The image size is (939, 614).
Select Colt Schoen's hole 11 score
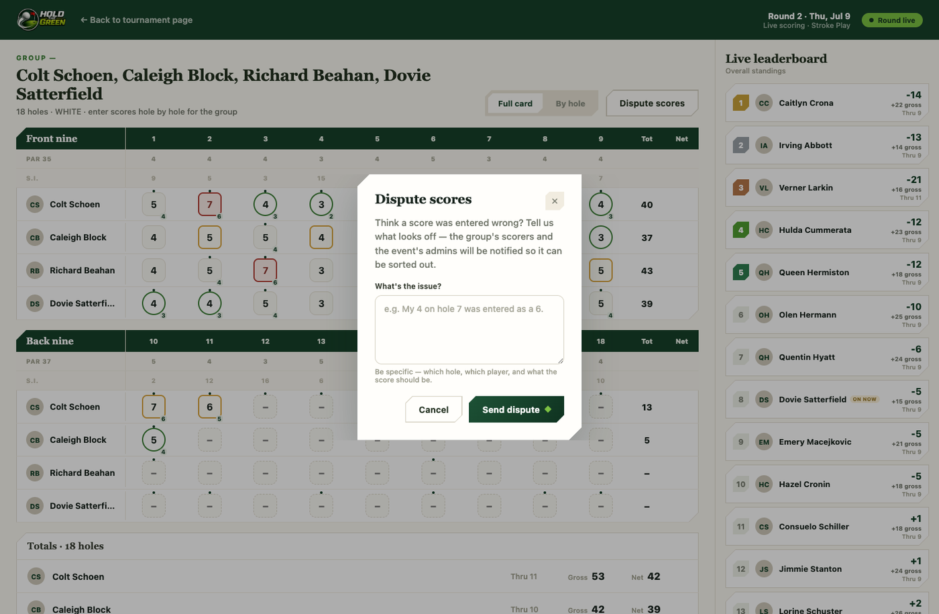click(209, 407)
